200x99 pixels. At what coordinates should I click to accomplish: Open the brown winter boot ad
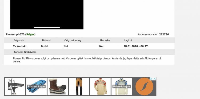58,86
